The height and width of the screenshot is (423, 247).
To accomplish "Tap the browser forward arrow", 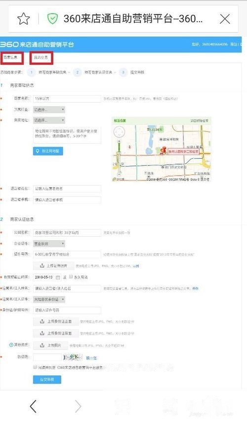I will point(78,406).
